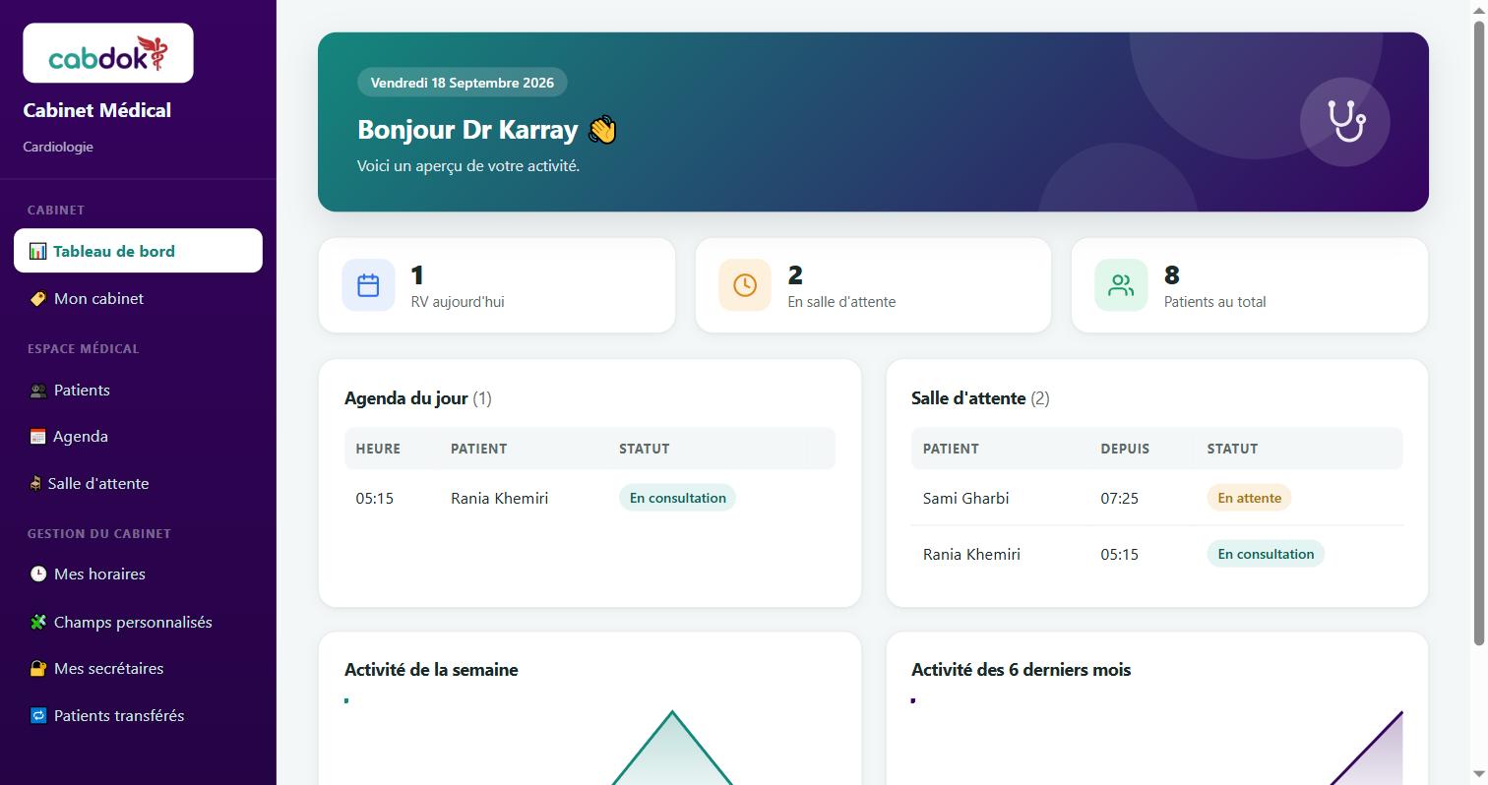Viewport: 1488px width, 785px height.
Task: Go to the Patients section
Action: coord(138,391)
